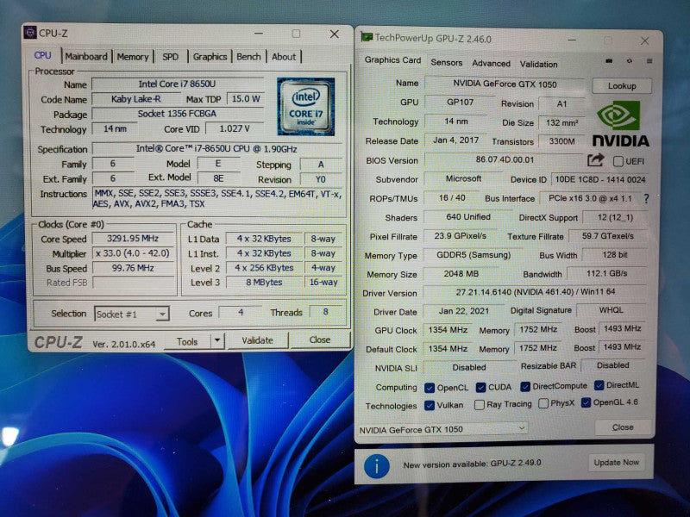Image resolution: width=690 pixels, height=517 pixels.
Task: Switch to the Bench tab
Action: 248,57
